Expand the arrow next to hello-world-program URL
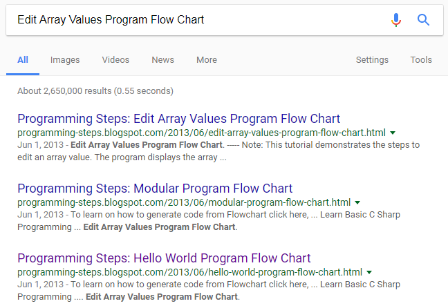The width and height of the screenshot is (448, 308). (x=369, y=272)
